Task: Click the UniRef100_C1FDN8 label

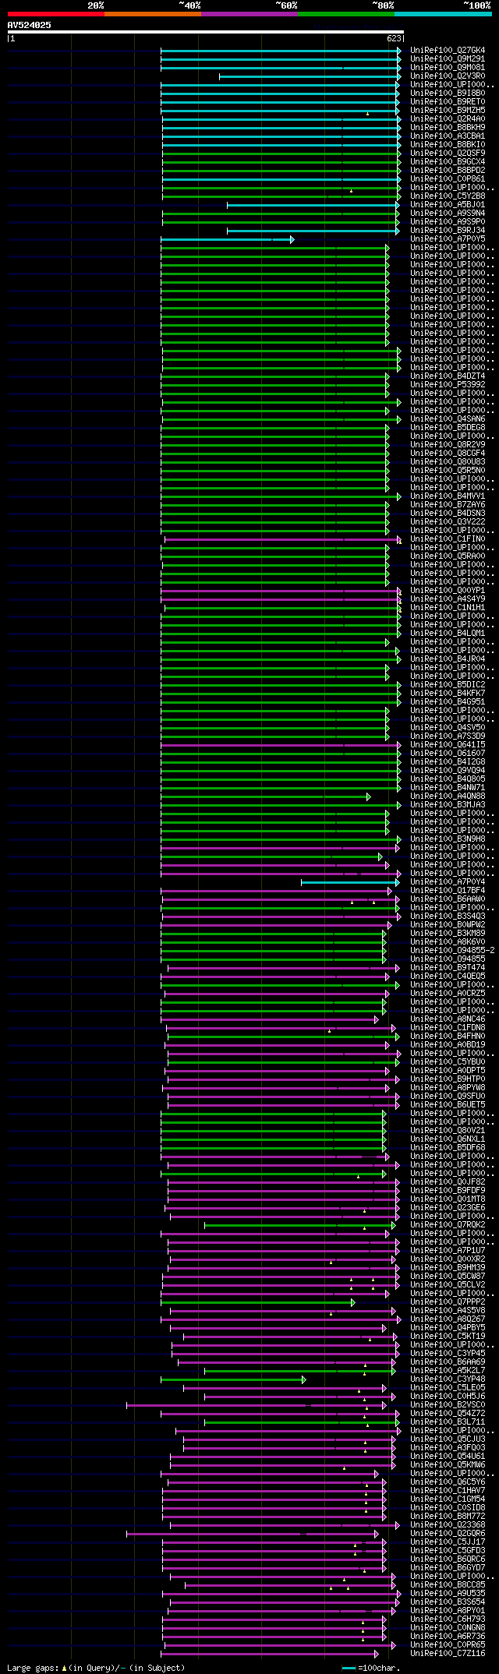Action: click(448, 1027)
